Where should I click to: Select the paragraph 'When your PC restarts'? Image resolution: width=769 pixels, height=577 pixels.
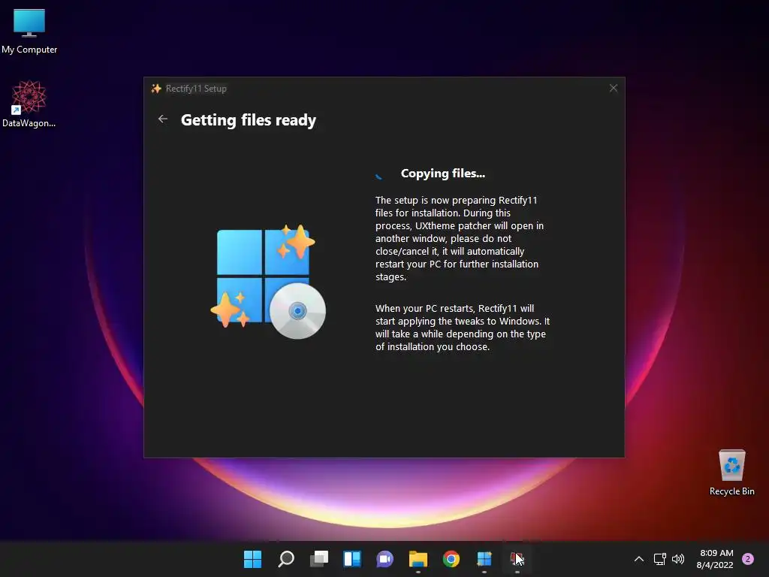(463, 328)
